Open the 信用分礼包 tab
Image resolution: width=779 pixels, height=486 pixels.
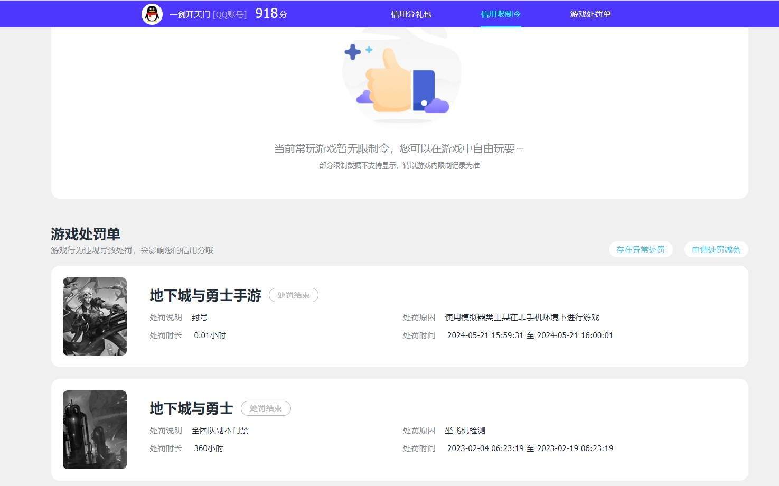pos(411,14)
